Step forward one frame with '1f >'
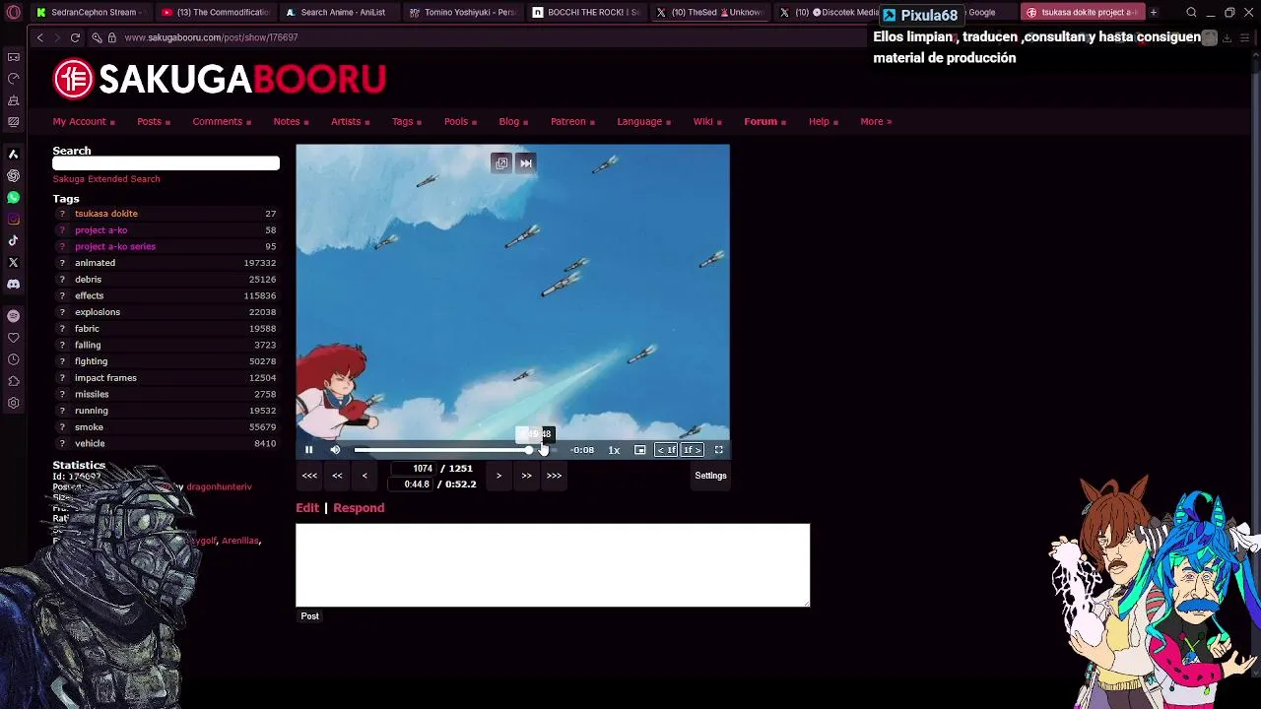This screenshot has width=1261, height=709. tap(692, 450)
